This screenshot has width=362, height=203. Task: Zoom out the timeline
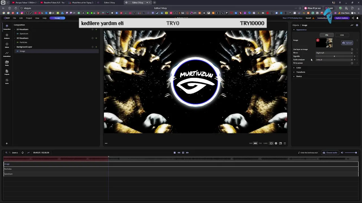click(10, 153)
